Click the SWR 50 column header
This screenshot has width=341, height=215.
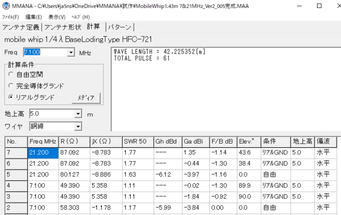click(x=138, y=142)
